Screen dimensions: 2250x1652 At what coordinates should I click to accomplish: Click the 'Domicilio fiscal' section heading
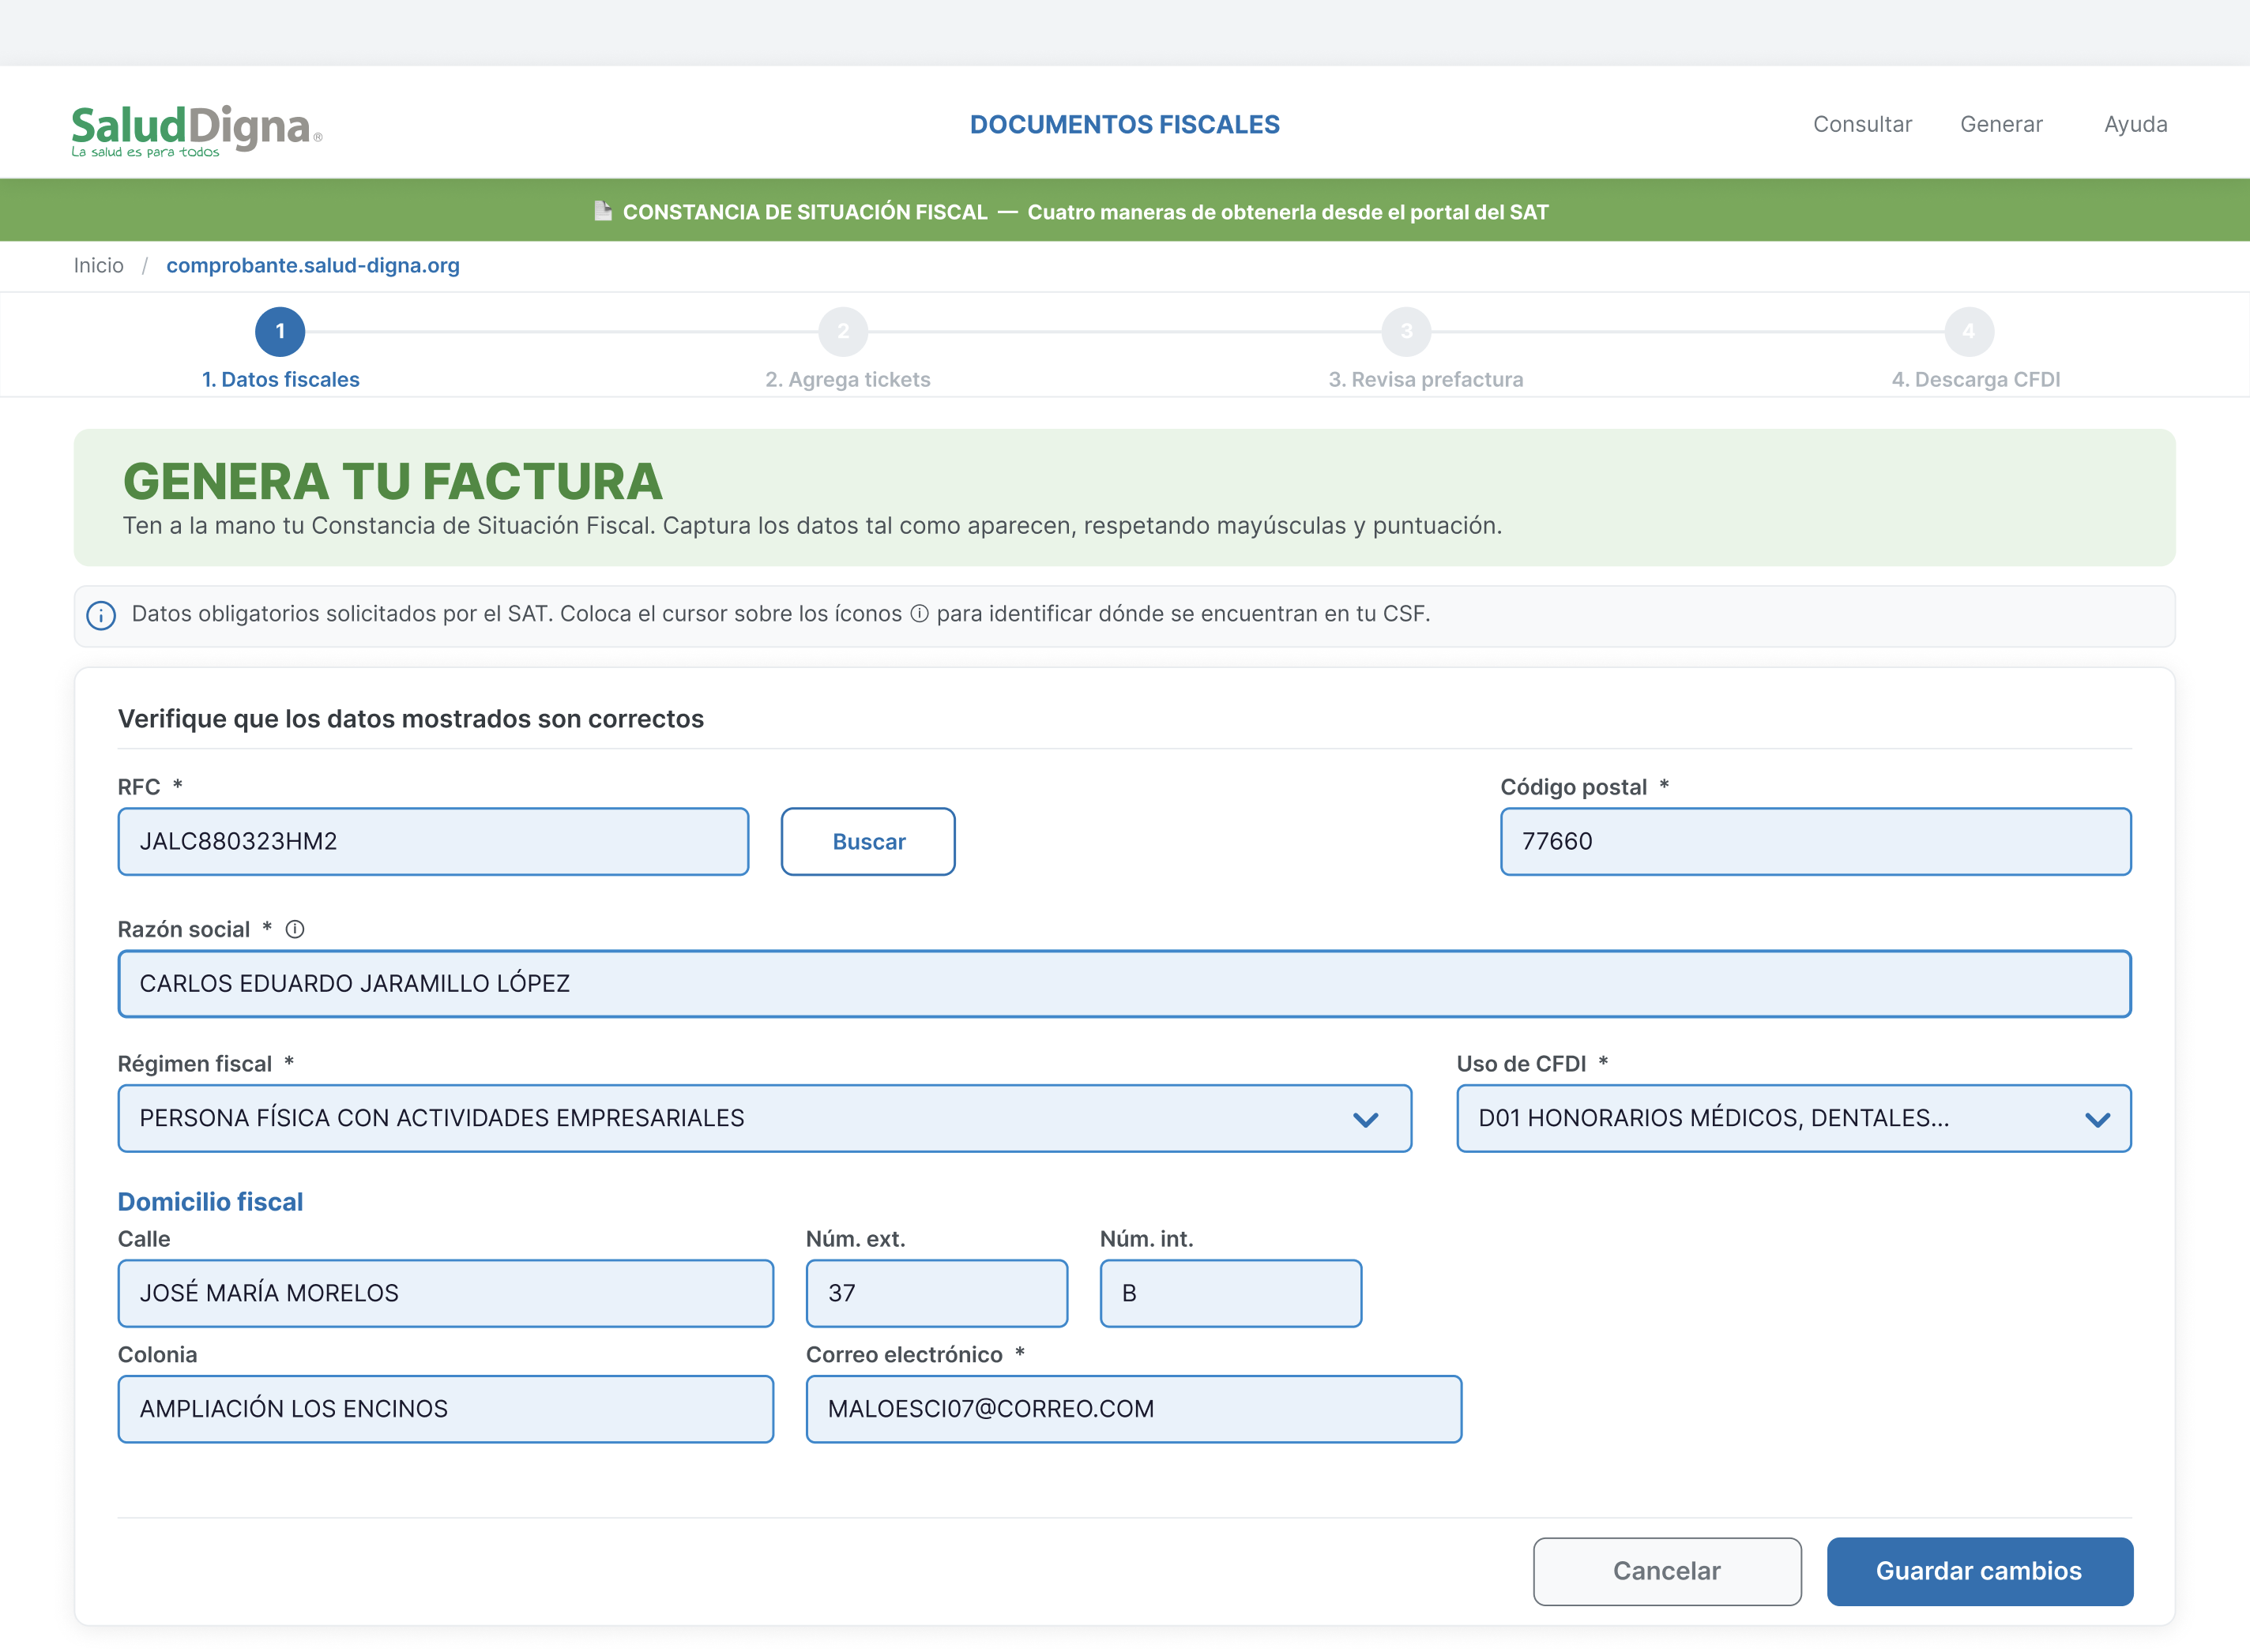[x=210, y=1201]
